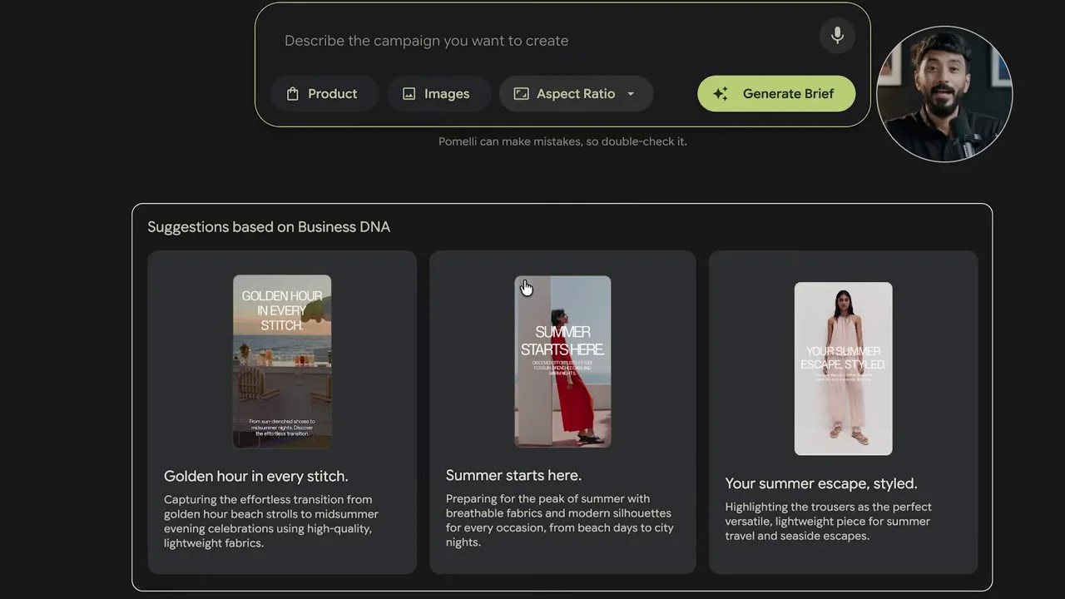Click the trousers lightweight piece description
Viewport: 1065px width, 599px height.
coord(828,522)
